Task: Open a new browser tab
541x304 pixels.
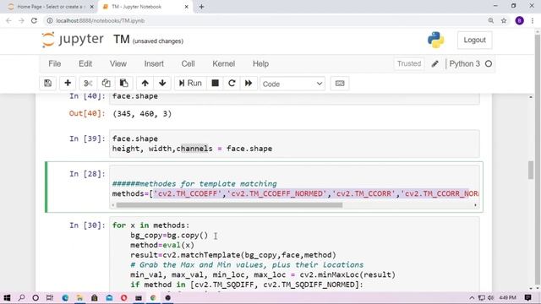Action: pos(201,7)
